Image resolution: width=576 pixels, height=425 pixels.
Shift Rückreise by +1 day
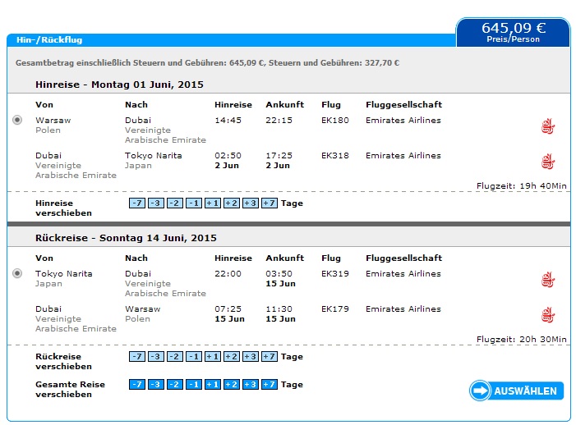[213, 356]
